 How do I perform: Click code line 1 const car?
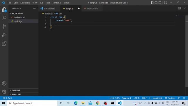58,17
